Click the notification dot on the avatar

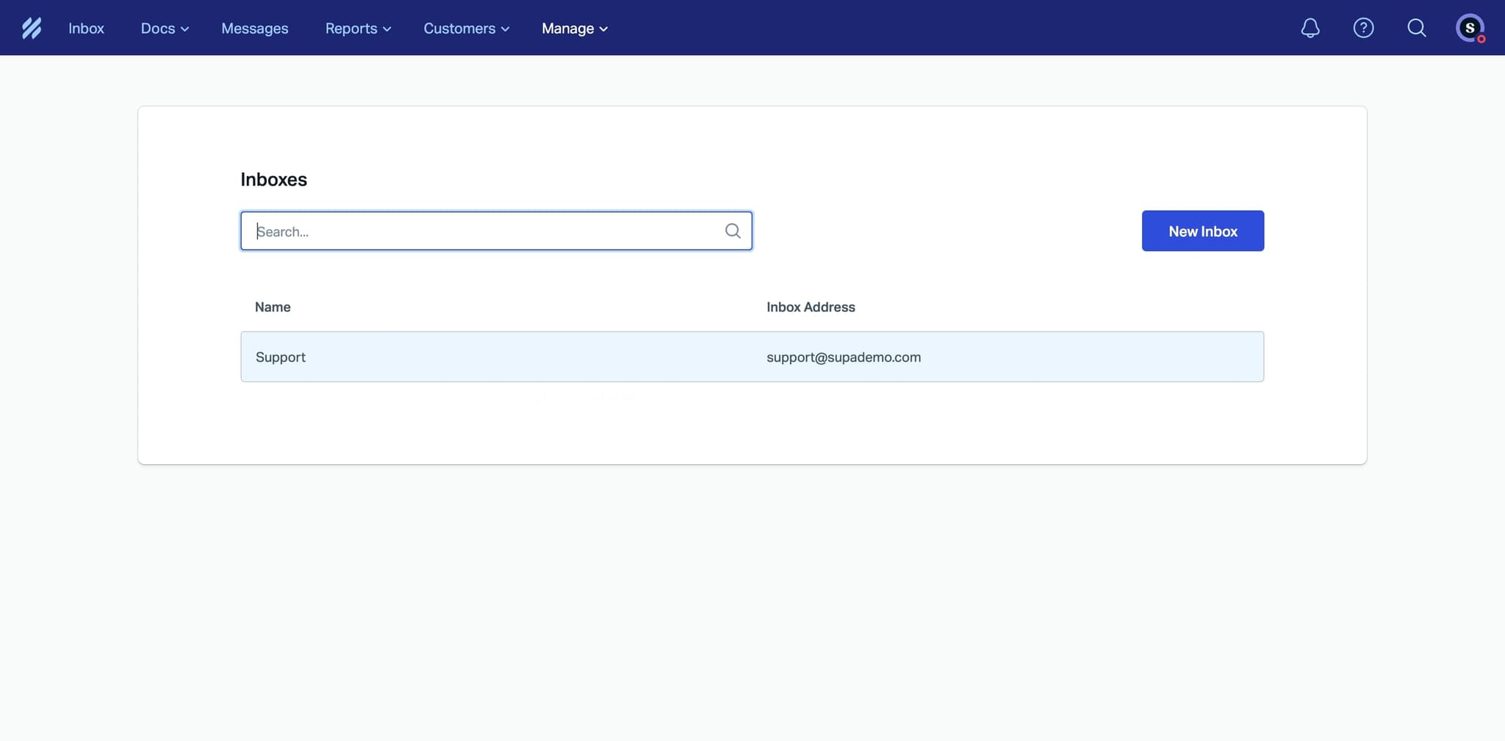coord(1481,39)
